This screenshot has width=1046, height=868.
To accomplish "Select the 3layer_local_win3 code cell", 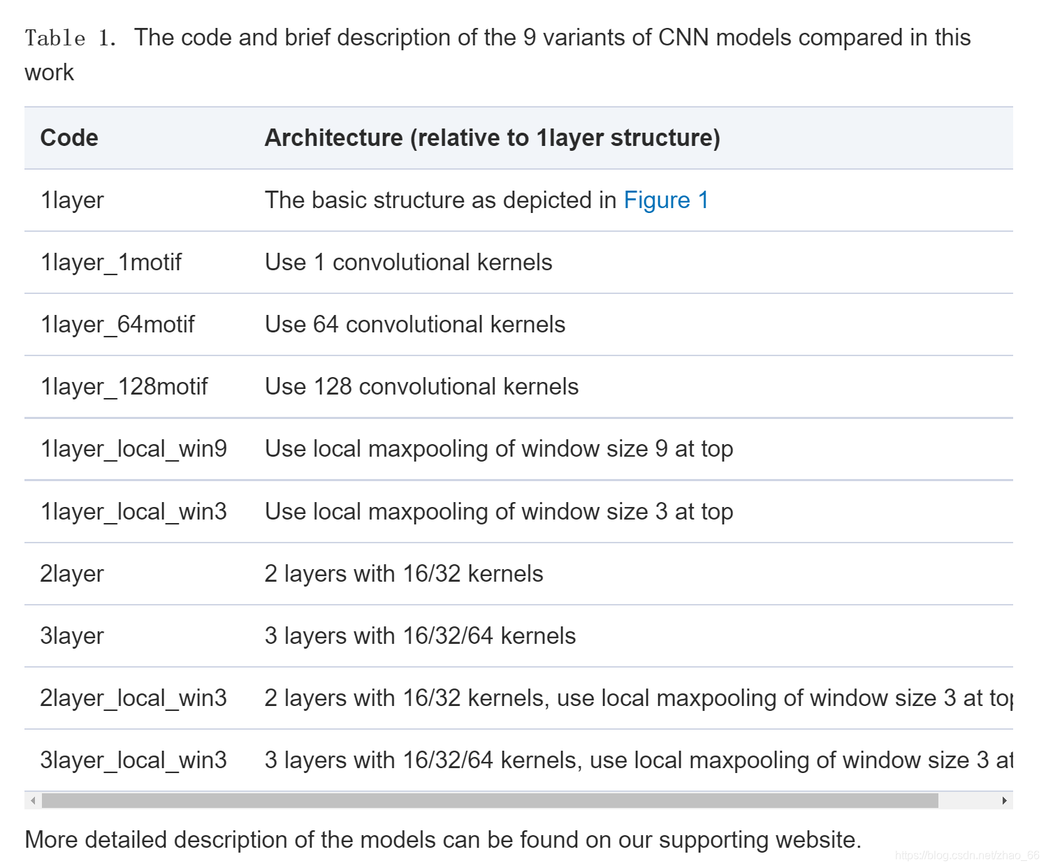I will coord(133,760).
